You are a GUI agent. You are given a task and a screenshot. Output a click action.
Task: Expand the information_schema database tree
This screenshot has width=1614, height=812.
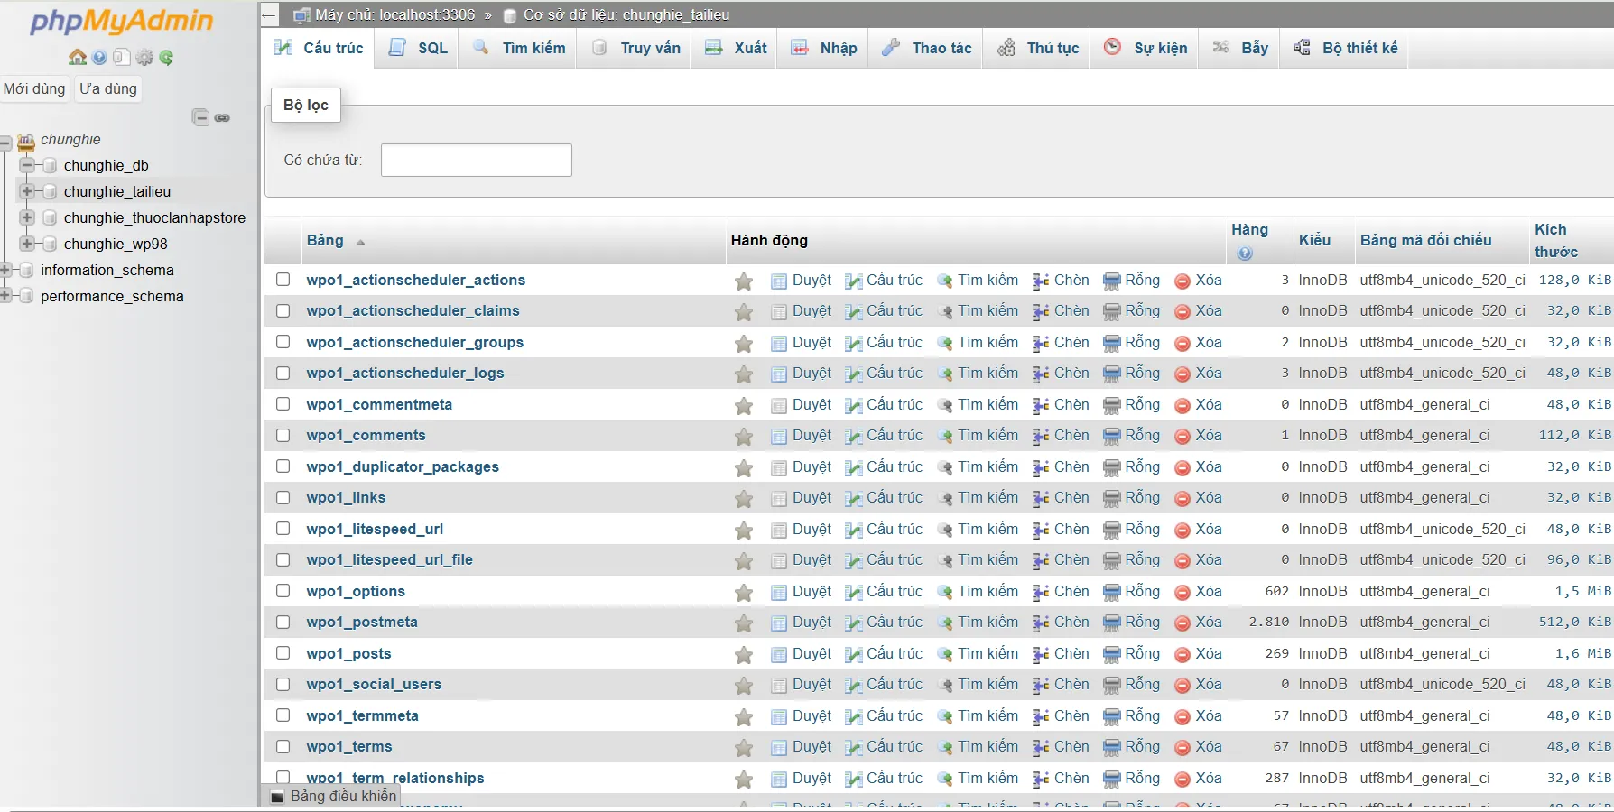pyautogui.click(x=5, y=270)
